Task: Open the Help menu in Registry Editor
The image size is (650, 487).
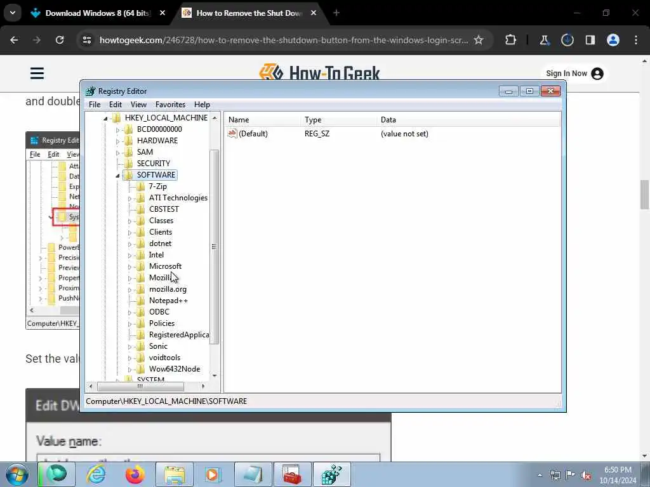Action: [202, 105]
